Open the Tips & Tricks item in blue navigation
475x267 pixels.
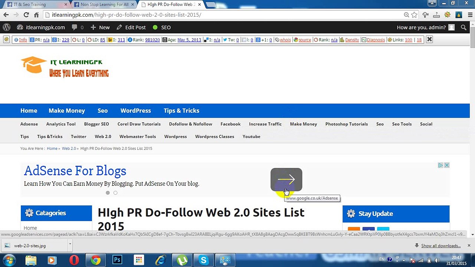pos(181,111)
